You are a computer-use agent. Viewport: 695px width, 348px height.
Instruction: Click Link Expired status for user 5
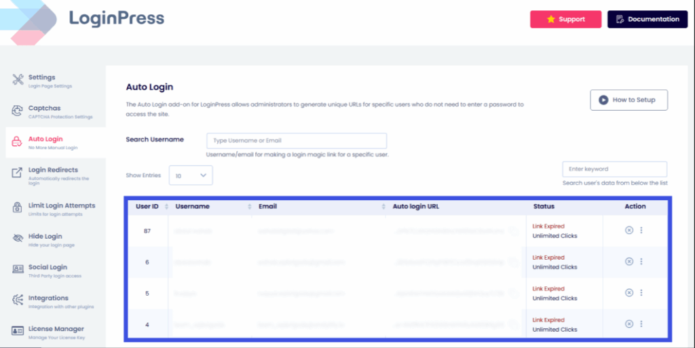[x=548, y=289]
